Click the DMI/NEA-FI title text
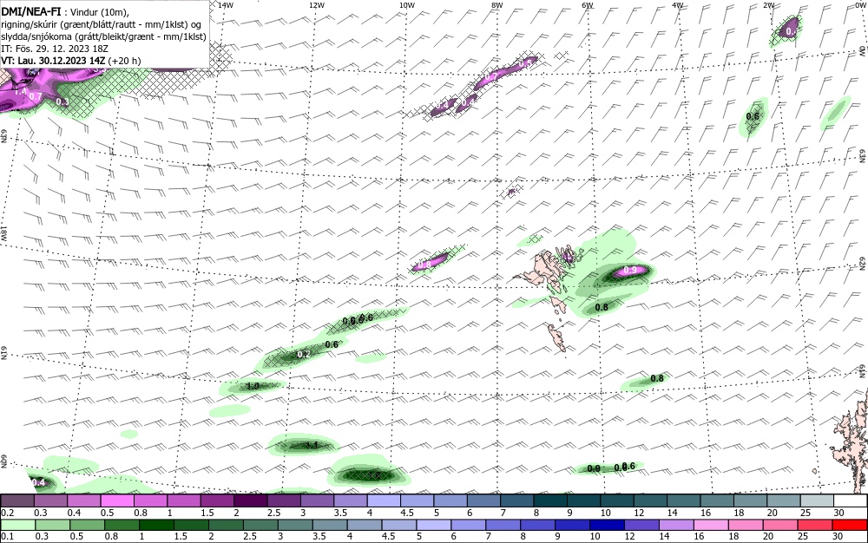This screenshot has height=543, width=868. [x=30, y=11]
